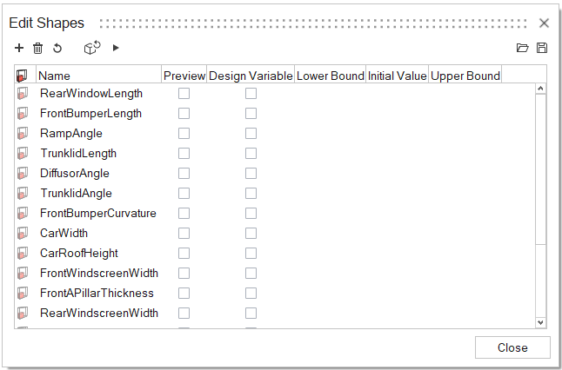
Task: Click the shape icon beside CarWidth
Action: 23,234
